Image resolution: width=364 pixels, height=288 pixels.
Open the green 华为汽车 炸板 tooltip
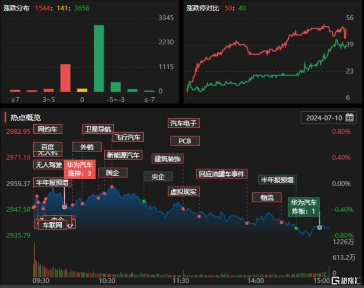pyautogui.click(x=304, y=207)
